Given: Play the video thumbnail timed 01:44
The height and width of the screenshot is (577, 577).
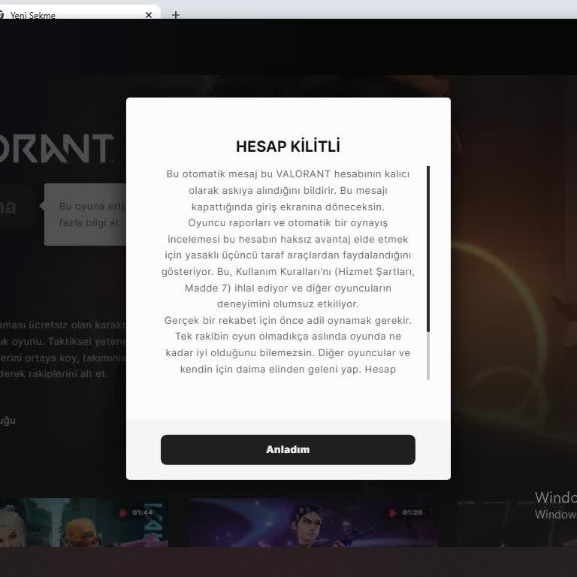Looking at the screenshot, I should 84,522.
